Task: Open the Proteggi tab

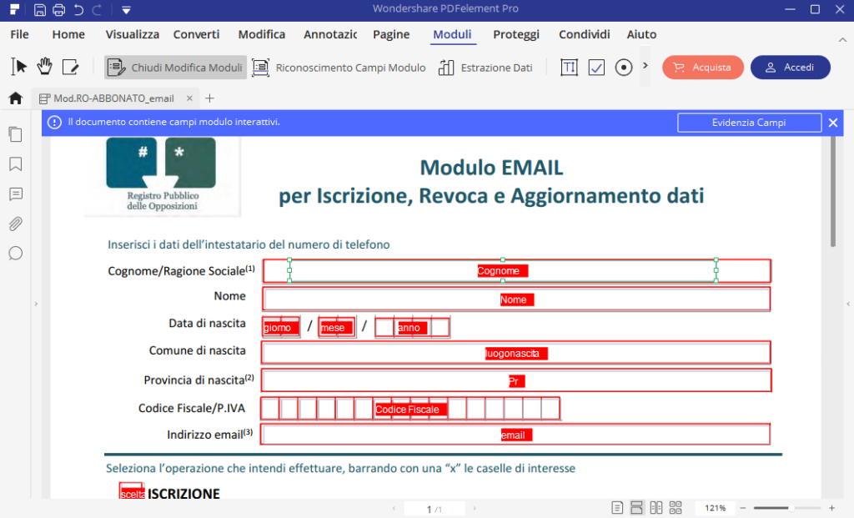Action: [515, 34]
